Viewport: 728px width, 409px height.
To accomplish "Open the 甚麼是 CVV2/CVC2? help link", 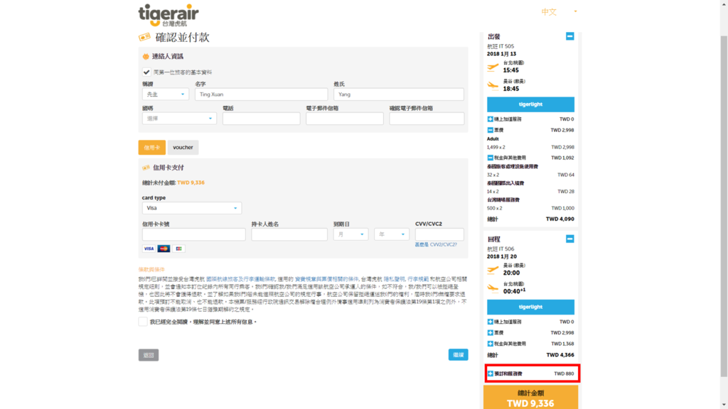I will 436,245.
